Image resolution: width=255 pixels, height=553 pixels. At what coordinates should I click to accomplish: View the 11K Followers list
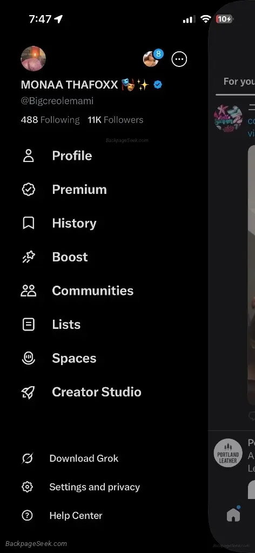coord(115,120)
